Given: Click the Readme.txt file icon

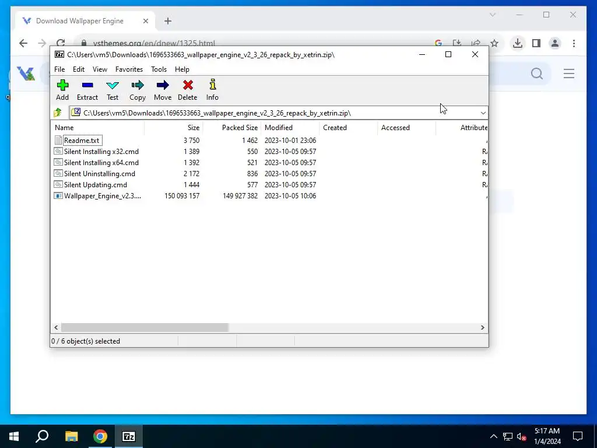Looking at the screenshot, I should pos(58,140).
